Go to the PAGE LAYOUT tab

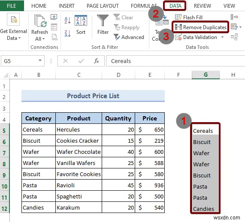[x=103, y=6]
